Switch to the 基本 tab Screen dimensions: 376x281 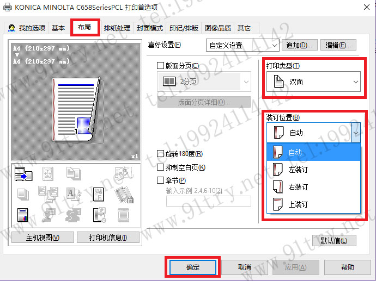(x=58, y=28)
